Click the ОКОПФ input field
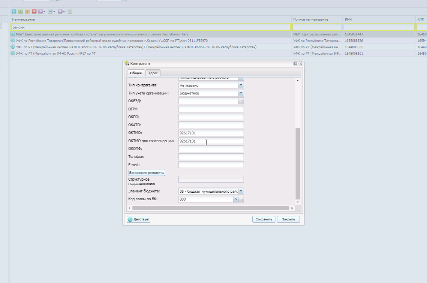The width and height of the screenshot is (427, 283). (211, 149)
